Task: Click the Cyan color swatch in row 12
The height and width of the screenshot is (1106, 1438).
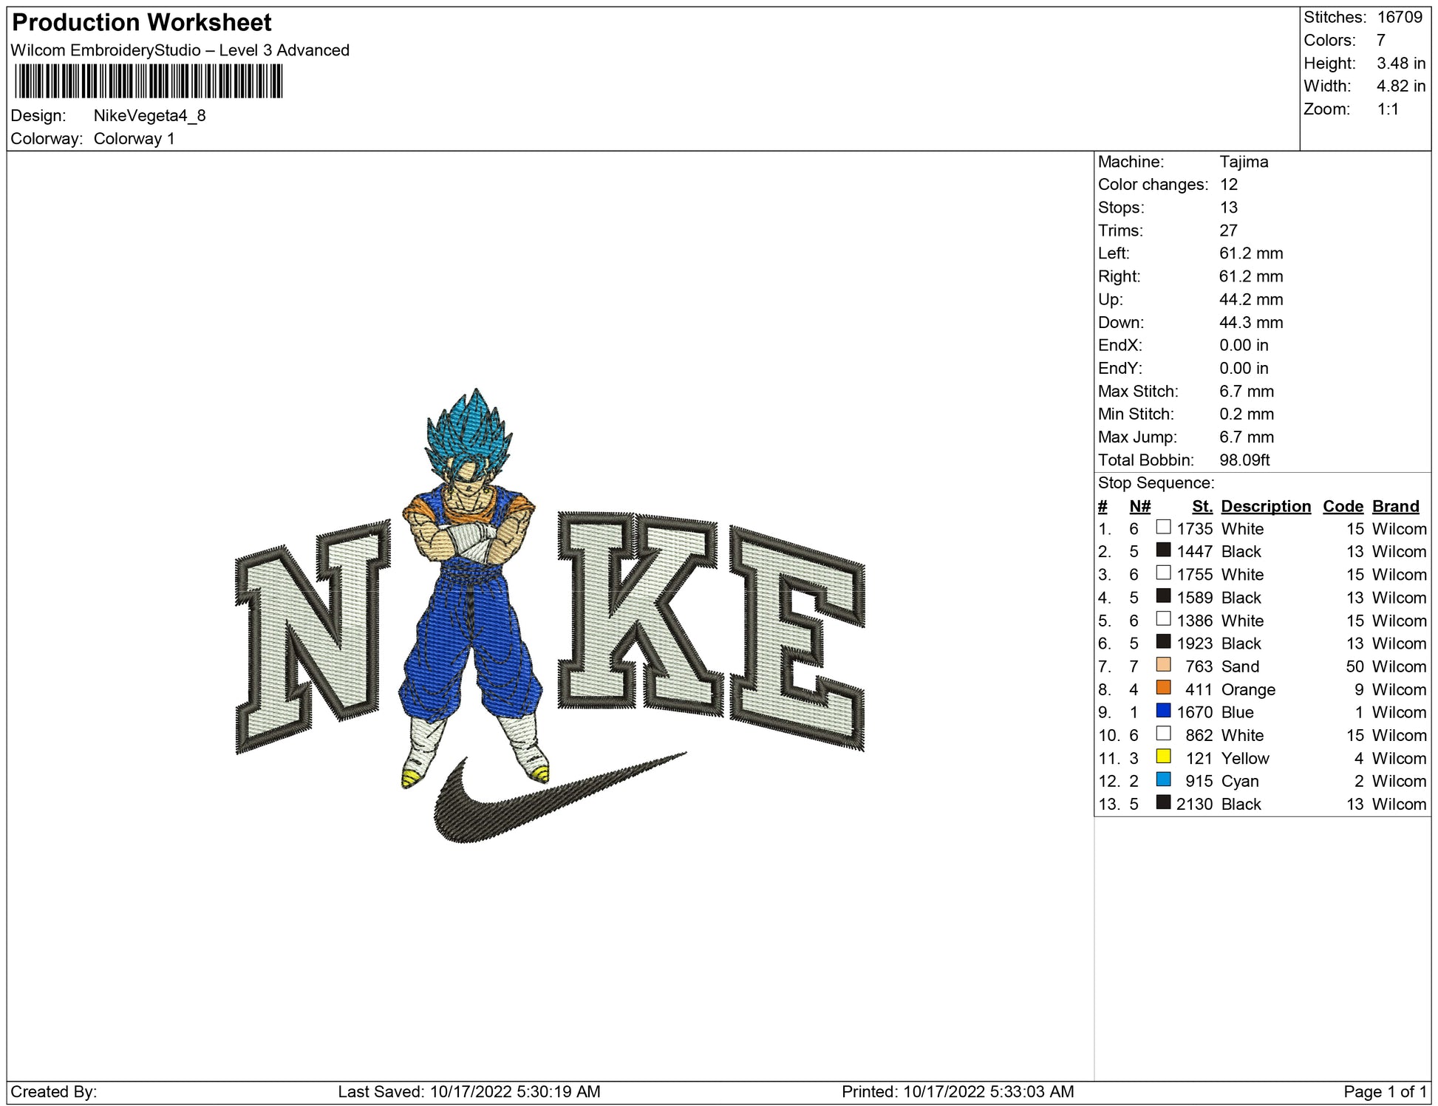Action: pos(1163,779)
